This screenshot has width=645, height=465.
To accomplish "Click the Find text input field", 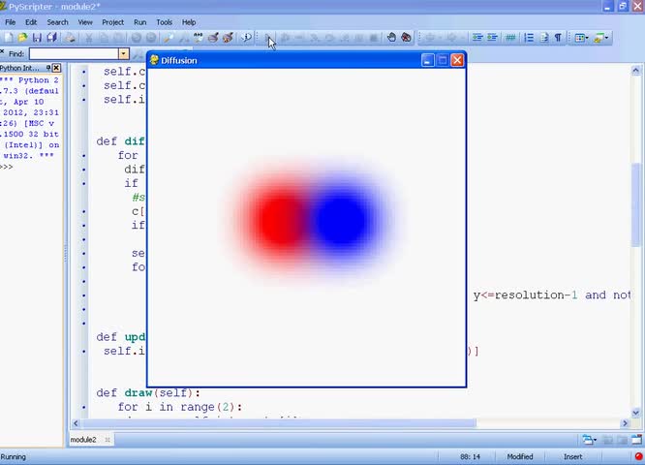I will (74, 54).
